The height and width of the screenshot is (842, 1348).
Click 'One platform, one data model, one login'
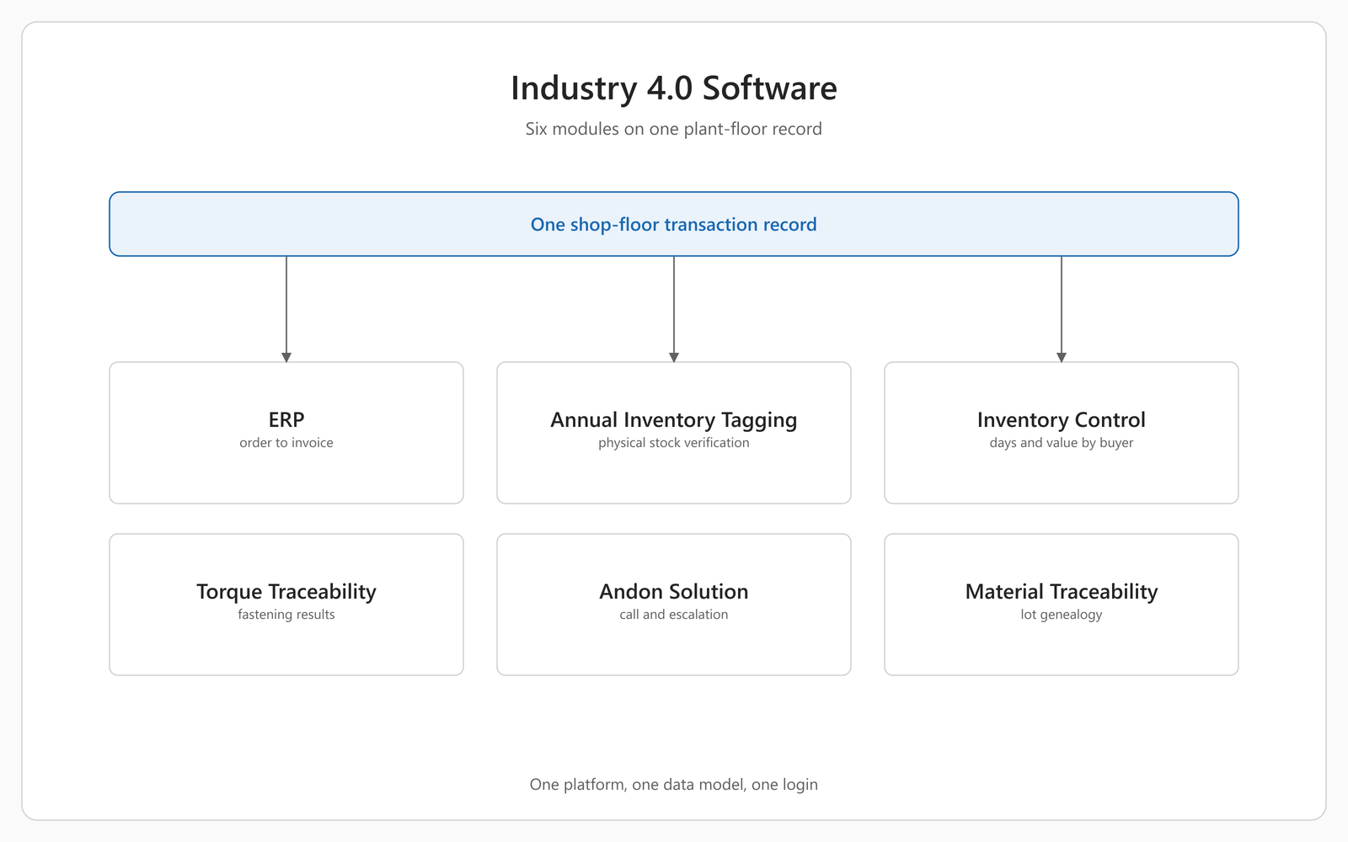(x=674, y=785)
